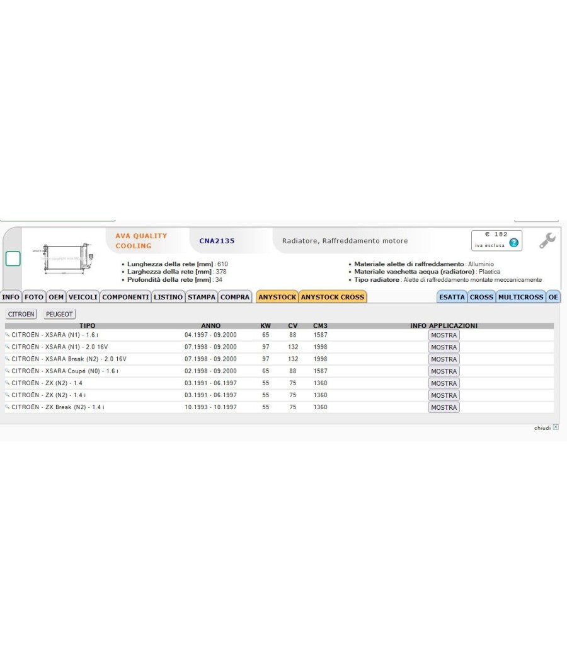567x662 pixels.
Task: Click the TIPO column header
Action: pyautogui.click(x=88, y=325)
